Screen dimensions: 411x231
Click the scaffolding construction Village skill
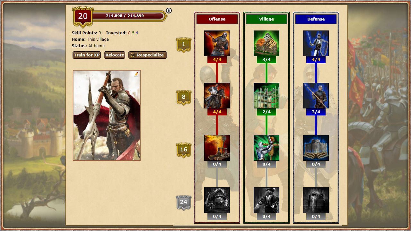[267, 96]
